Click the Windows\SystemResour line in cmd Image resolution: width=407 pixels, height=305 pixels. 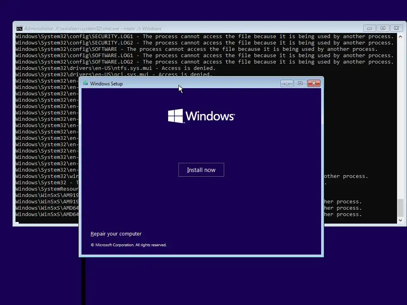47,189
